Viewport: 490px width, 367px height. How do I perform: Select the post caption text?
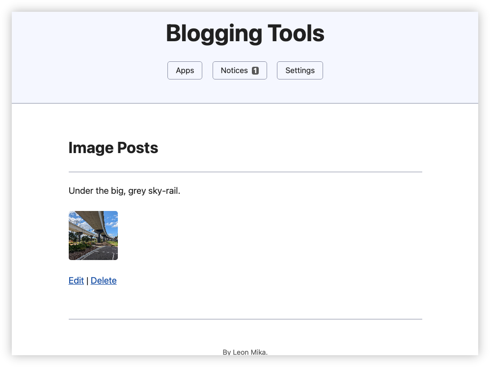point(124,191)
